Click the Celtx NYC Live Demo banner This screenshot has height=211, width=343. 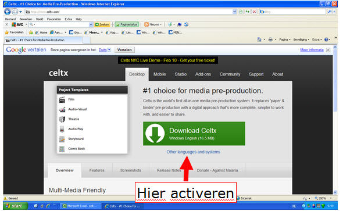[x=168, y=60]
